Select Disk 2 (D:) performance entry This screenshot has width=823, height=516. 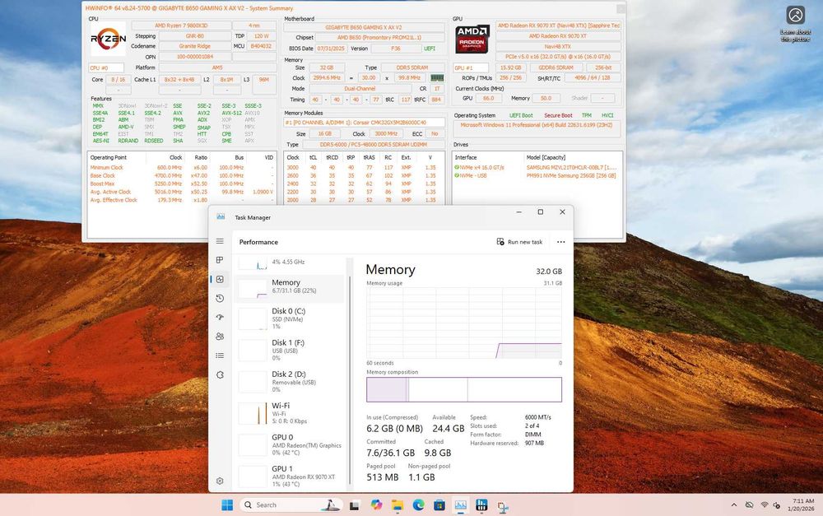289,382
